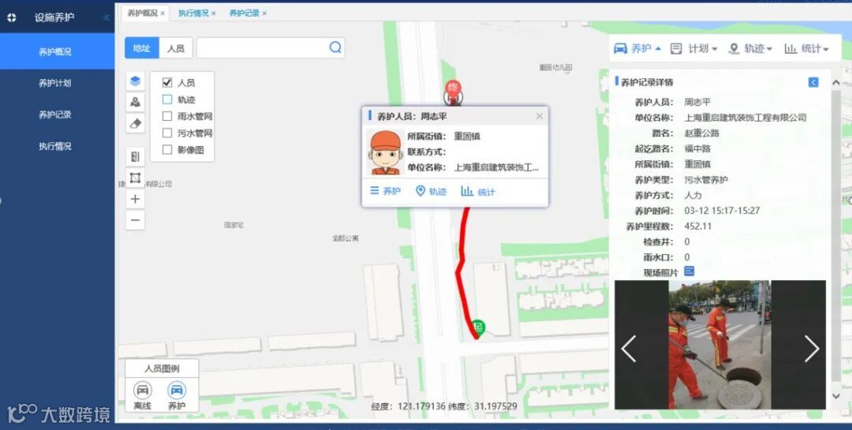The height and width of the screenshot is (430, 852).
Task: Click the longitude latitude coordinates readout
Action: [444, 406]
